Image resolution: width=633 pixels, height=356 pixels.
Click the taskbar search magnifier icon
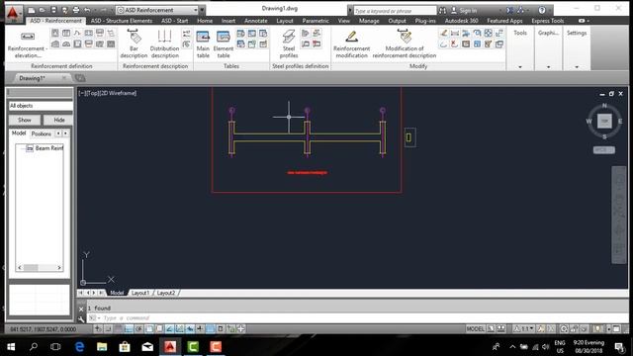click(34, 346)
